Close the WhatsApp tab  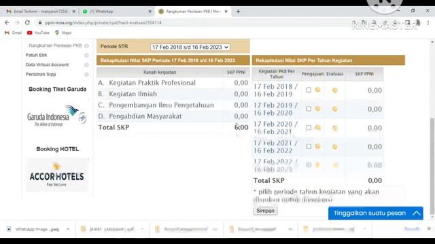150,12
